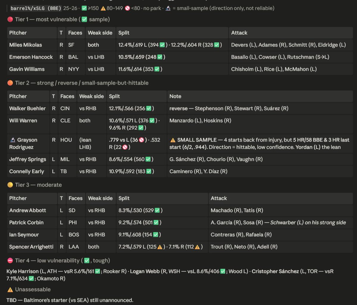The width and height of the screenshot is (357, 305).
Task: Click the Attack cell listing Chisholm, Rice, McMahon
Action: point(291,69)
